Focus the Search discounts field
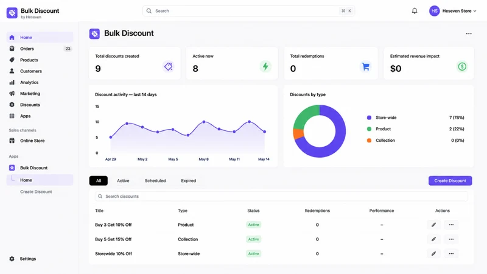Image resolution: width=487 pixels, height=274 pixels. tap(281, 196)
